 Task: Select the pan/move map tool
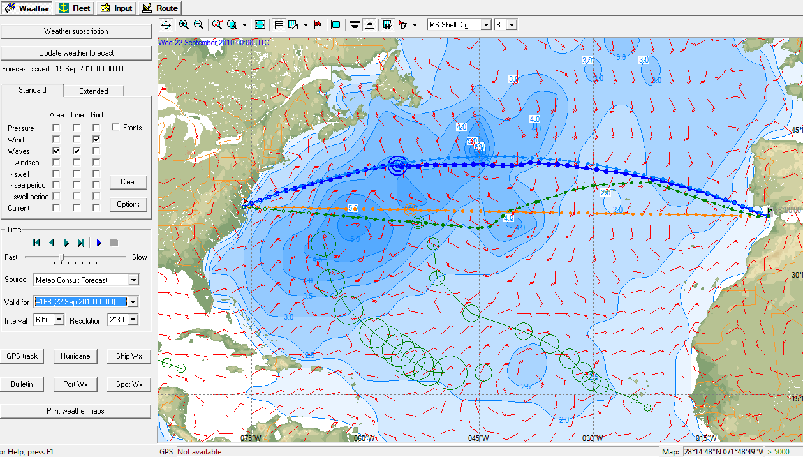click(x=166, y=25)
